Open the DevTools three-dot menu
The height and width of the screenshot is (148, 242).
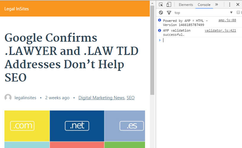tap(230, 5)
